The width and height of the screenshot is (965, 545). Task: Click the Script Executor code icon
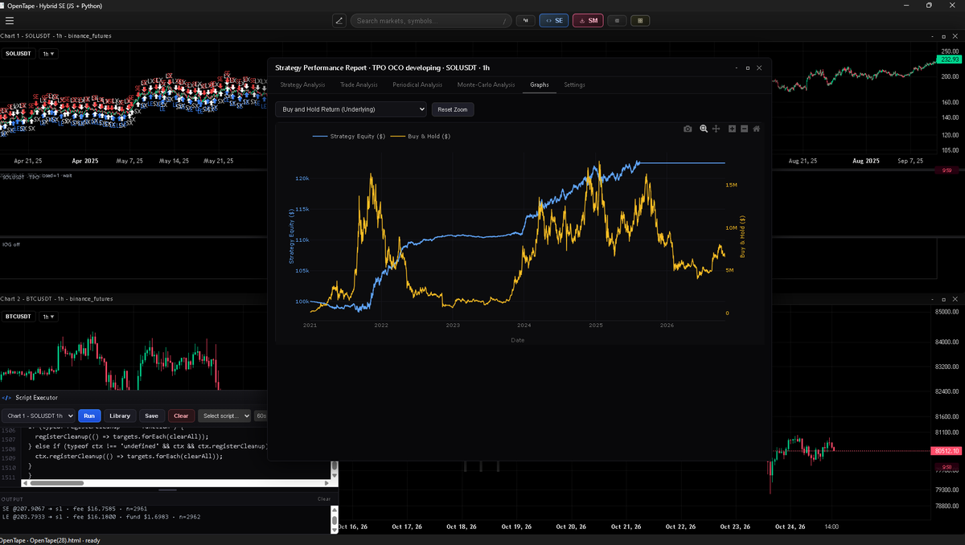pos(6,397)
